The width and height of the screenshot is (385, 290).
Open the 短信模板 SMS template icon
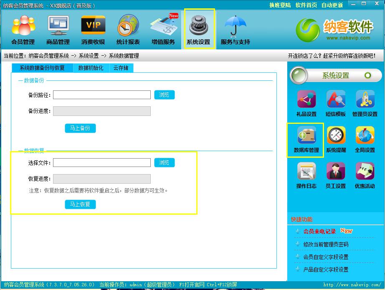coord(336,103)
